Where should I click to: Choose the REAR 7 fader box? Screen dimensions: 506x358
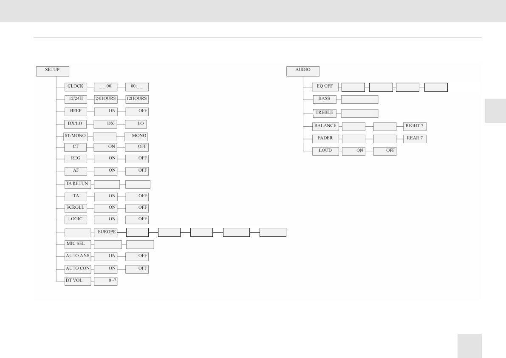pos(415,139)
